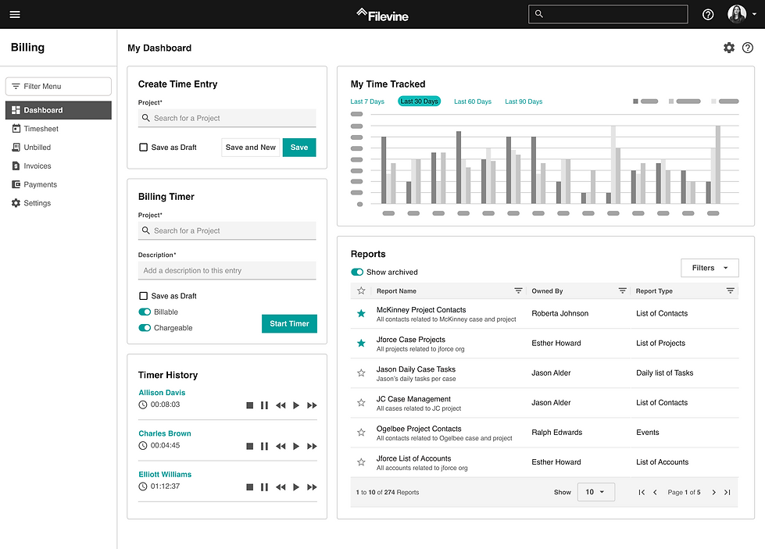Pause the Elliott Williams timer
765x549 pixels.
264,487
